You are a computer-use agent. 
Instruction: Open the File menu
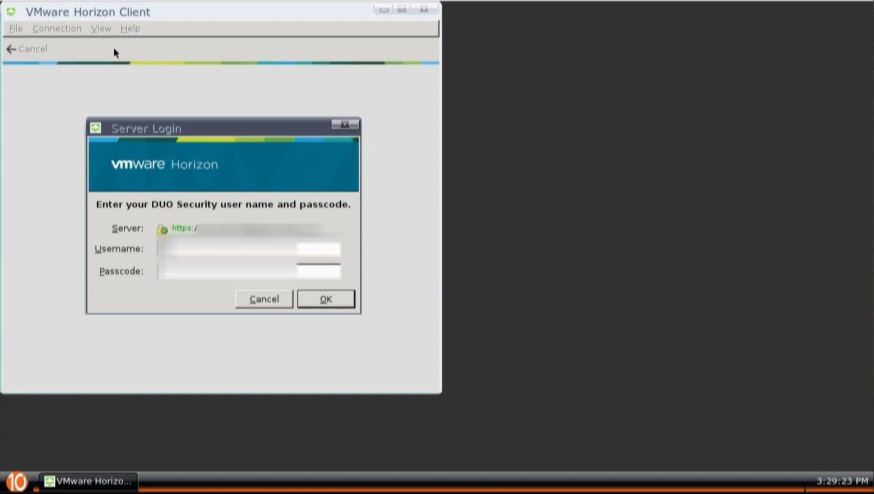tap(16, 29)
